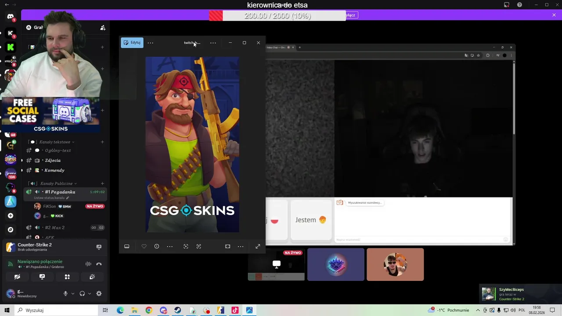Open Discord server discovery compass
Viewport: 562px width, 316px height.
pos(11,230)
